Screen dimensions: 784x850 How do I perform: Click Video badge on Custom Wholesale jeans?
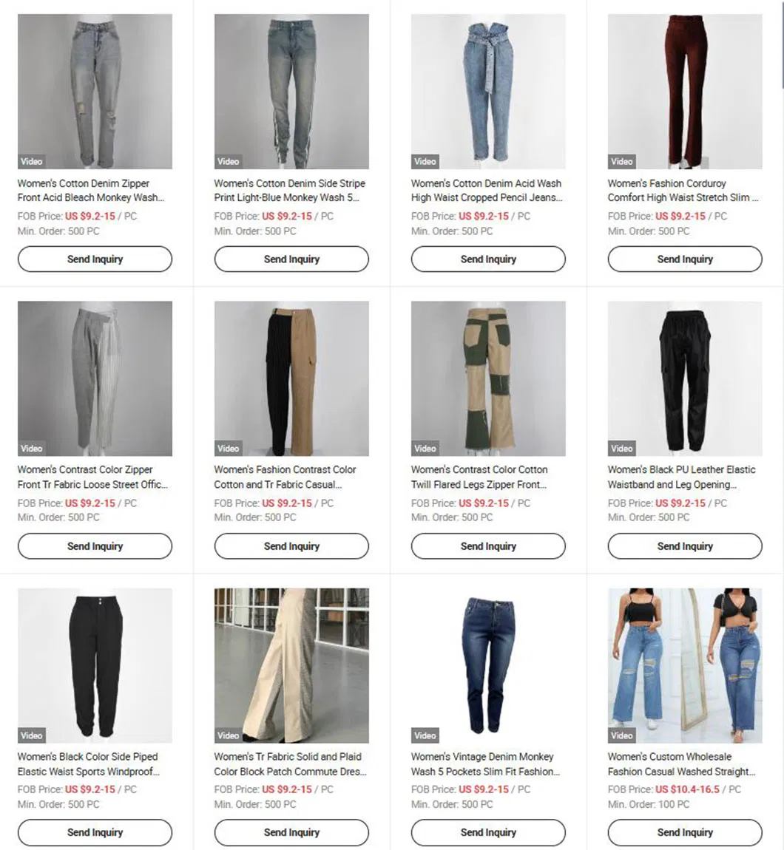(621, 735)
